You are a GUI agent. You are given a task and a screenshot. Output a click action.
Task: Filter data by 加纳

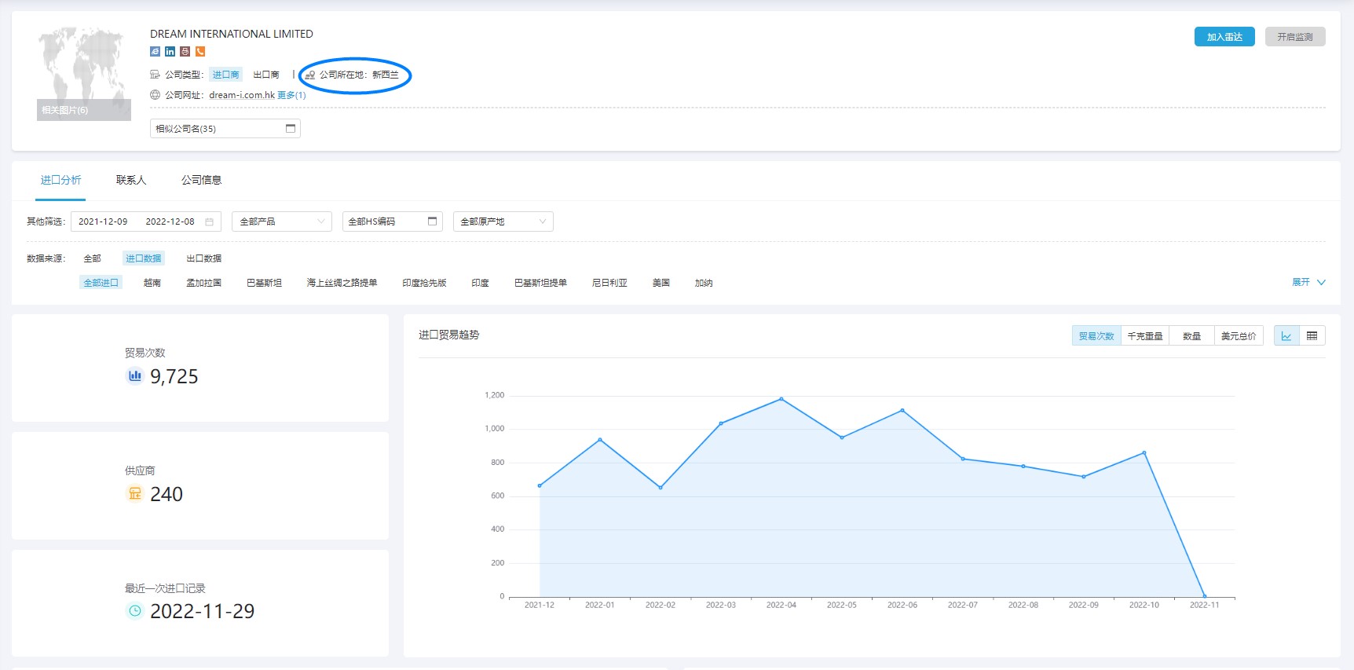[704, 283]
